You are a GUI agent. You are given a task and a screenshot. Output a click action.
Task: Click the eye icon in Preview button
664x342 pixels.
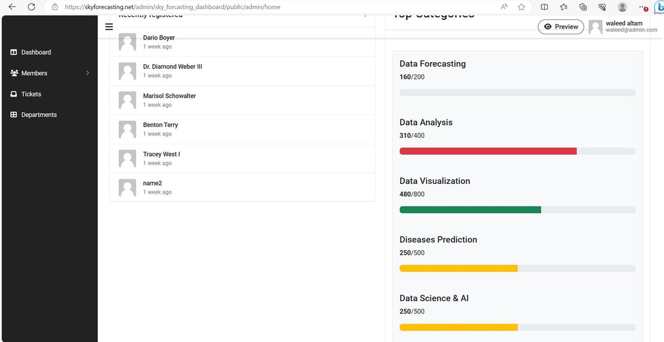[x=548, y=27]
